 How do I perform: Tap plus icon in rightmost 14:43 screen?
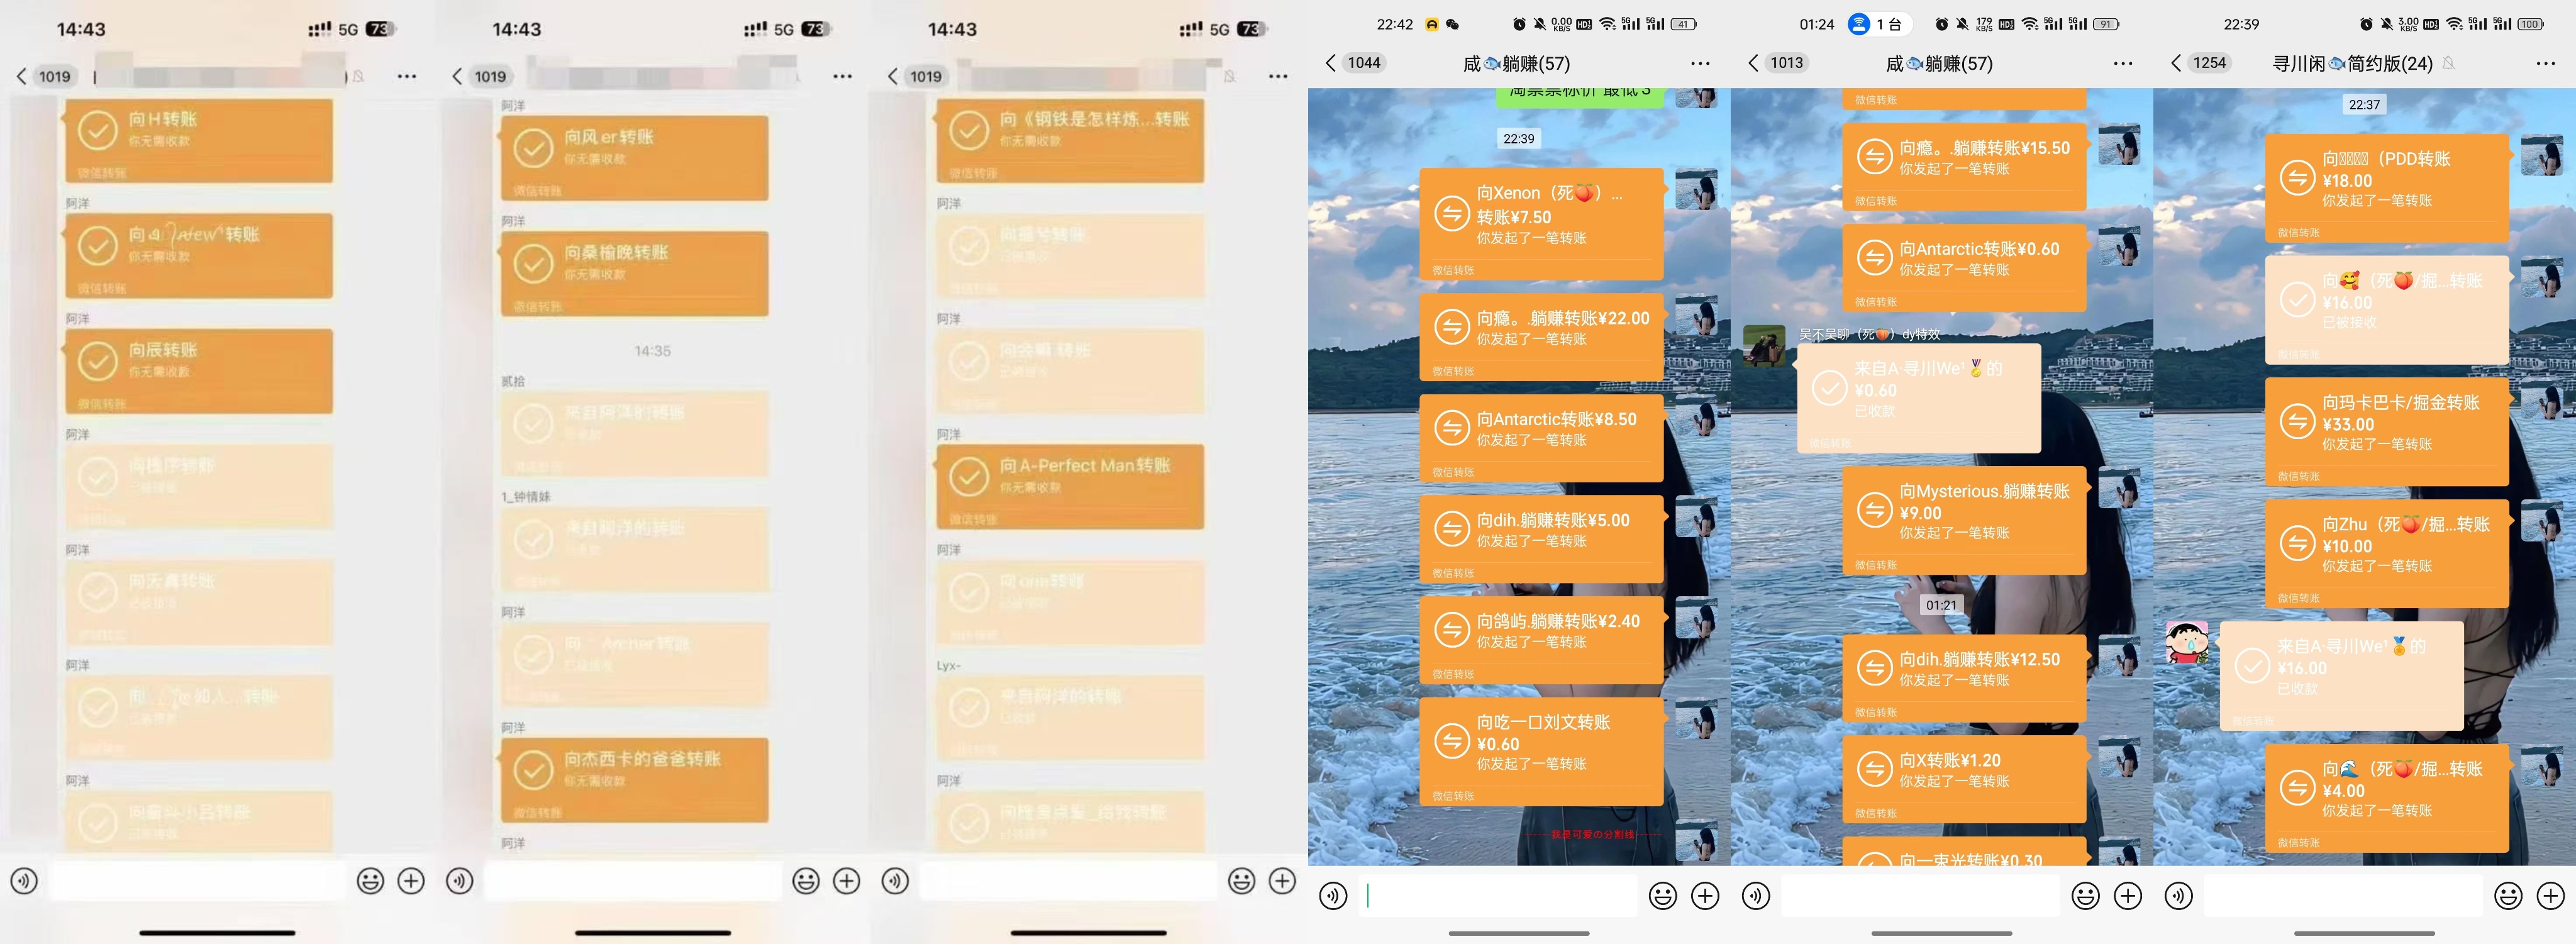point(1282,881)
